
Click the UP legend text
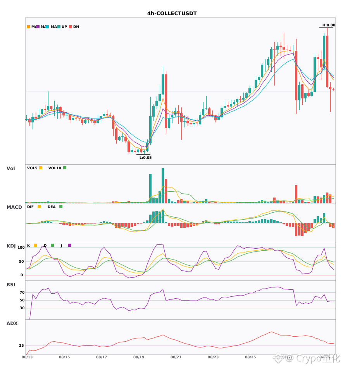pyautogui.click(x=64, y=27)
